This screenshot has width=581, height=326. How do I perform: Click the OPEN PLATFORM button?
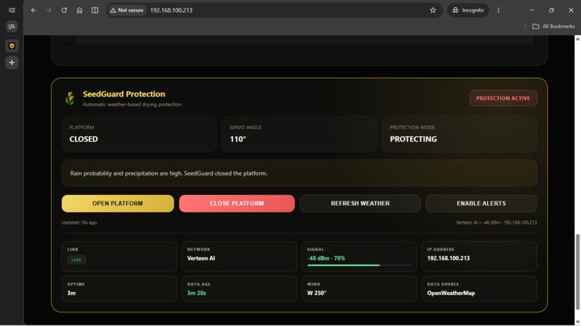coord(117,204)
